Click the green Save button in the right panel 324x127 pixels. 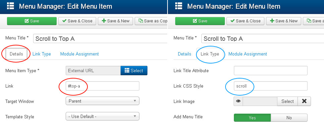pos(200,21)
